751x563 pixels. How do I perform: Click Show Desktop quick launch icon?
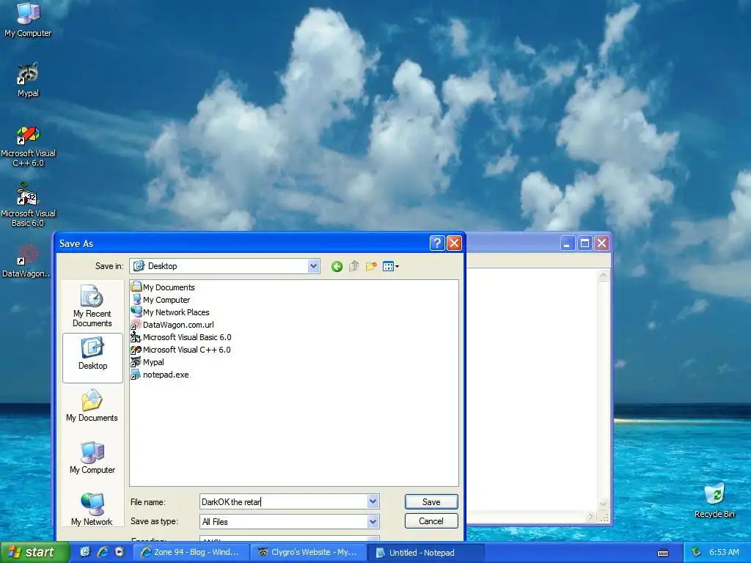pos(85,552)
